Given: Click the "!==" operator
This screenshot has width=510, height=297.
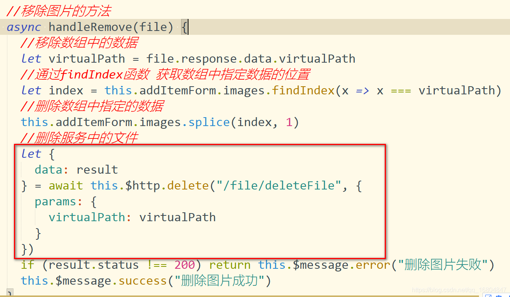Looking at the screenshot, I should point(157,265).
